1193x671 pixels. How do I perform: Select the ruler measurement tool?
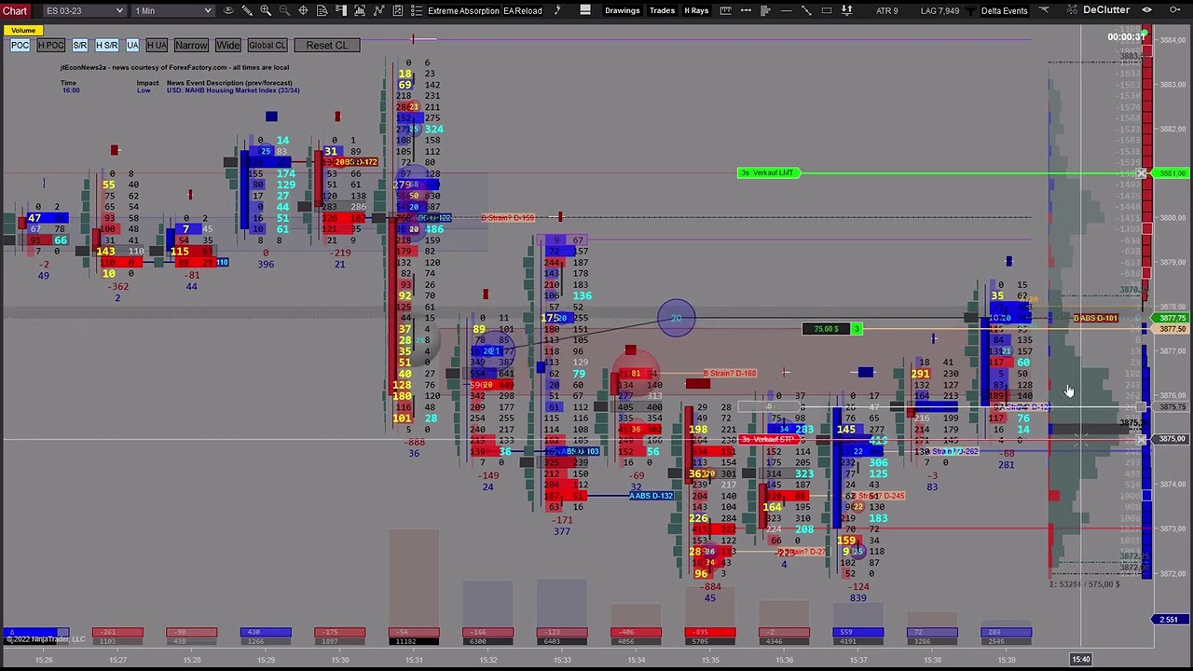point(727,10)
